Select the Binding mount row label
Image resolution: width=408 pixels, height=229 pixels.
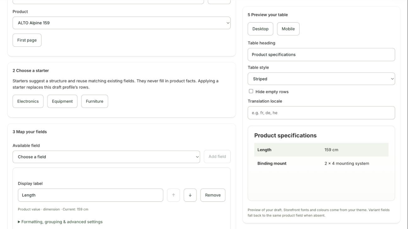[x=272, y=163]
